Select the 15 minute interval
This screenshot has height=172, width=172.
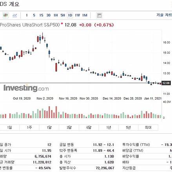[41, 15]
